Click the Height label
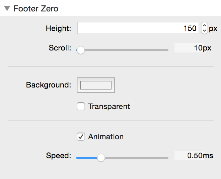 click(59, 28)
